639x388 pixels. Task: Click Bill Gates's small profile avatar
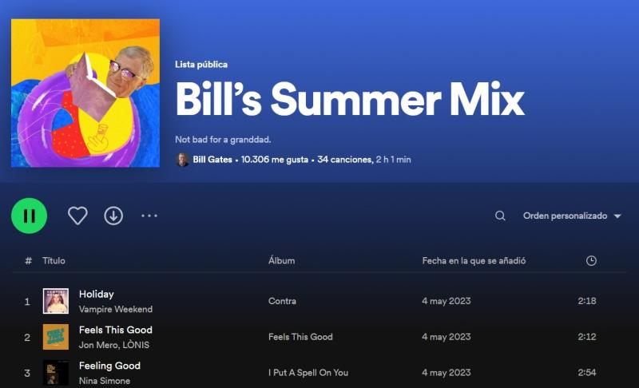point(183,160)
